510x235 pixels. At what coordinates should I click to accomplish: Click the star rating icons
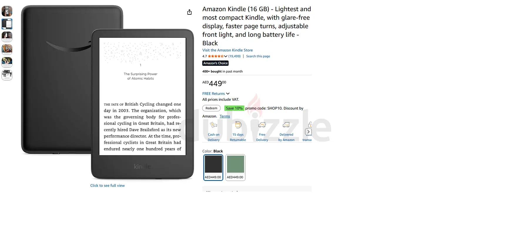click(x=216, y=56)
